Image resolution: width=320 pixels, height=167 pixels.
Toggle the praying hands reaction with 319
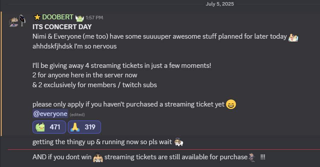click(84, 127)
